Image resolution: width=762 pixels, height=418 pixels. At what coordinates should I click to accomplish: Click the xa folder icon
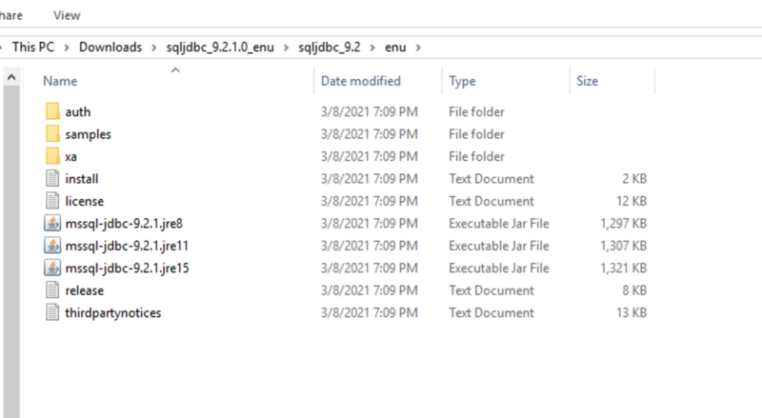pyautogui.click(x=52, y=156)
